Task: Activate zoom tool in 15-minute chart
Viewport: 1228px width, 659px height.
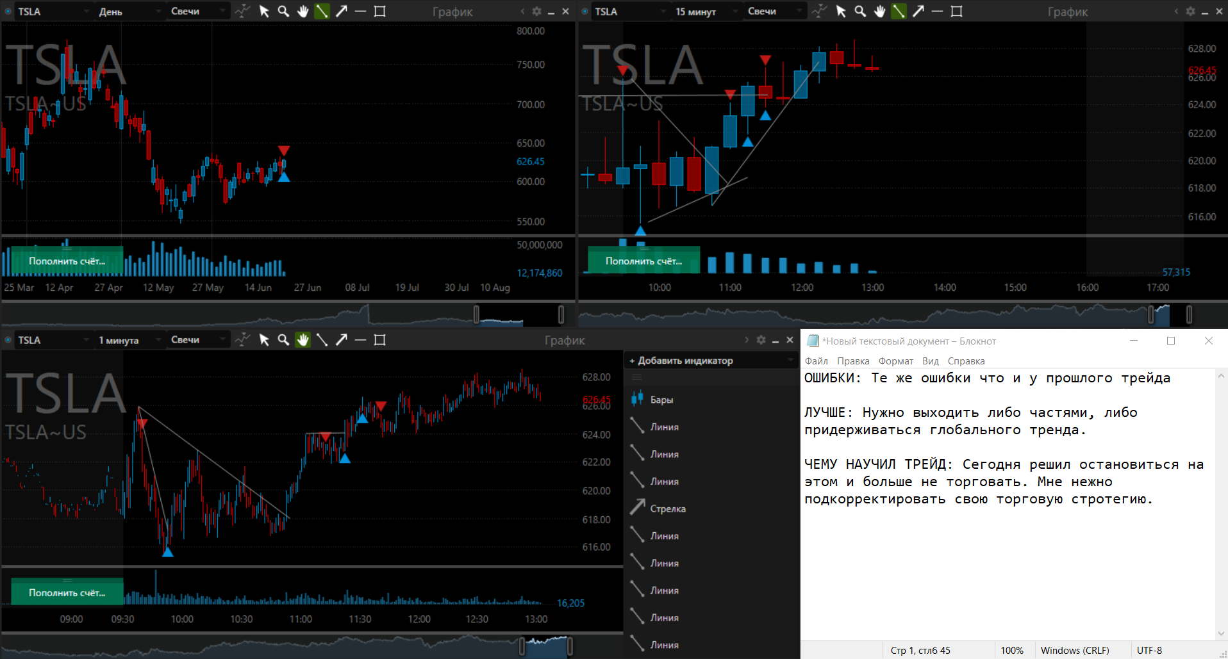Action: (x=860, y=11)
